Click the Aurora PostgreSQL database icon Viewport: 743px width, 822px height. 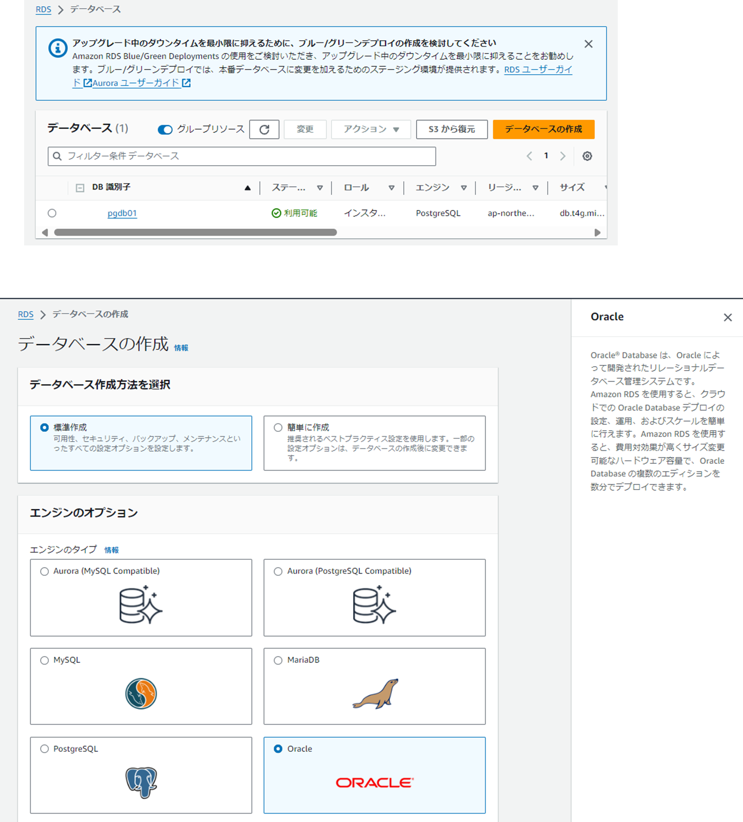click(x=374, y=604)
